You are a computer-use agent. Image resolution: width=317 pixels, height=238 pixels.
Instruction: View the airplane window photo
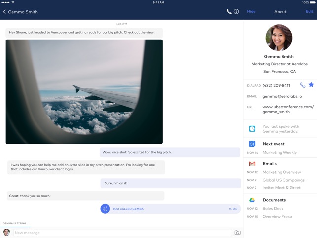tap(84, 91)
